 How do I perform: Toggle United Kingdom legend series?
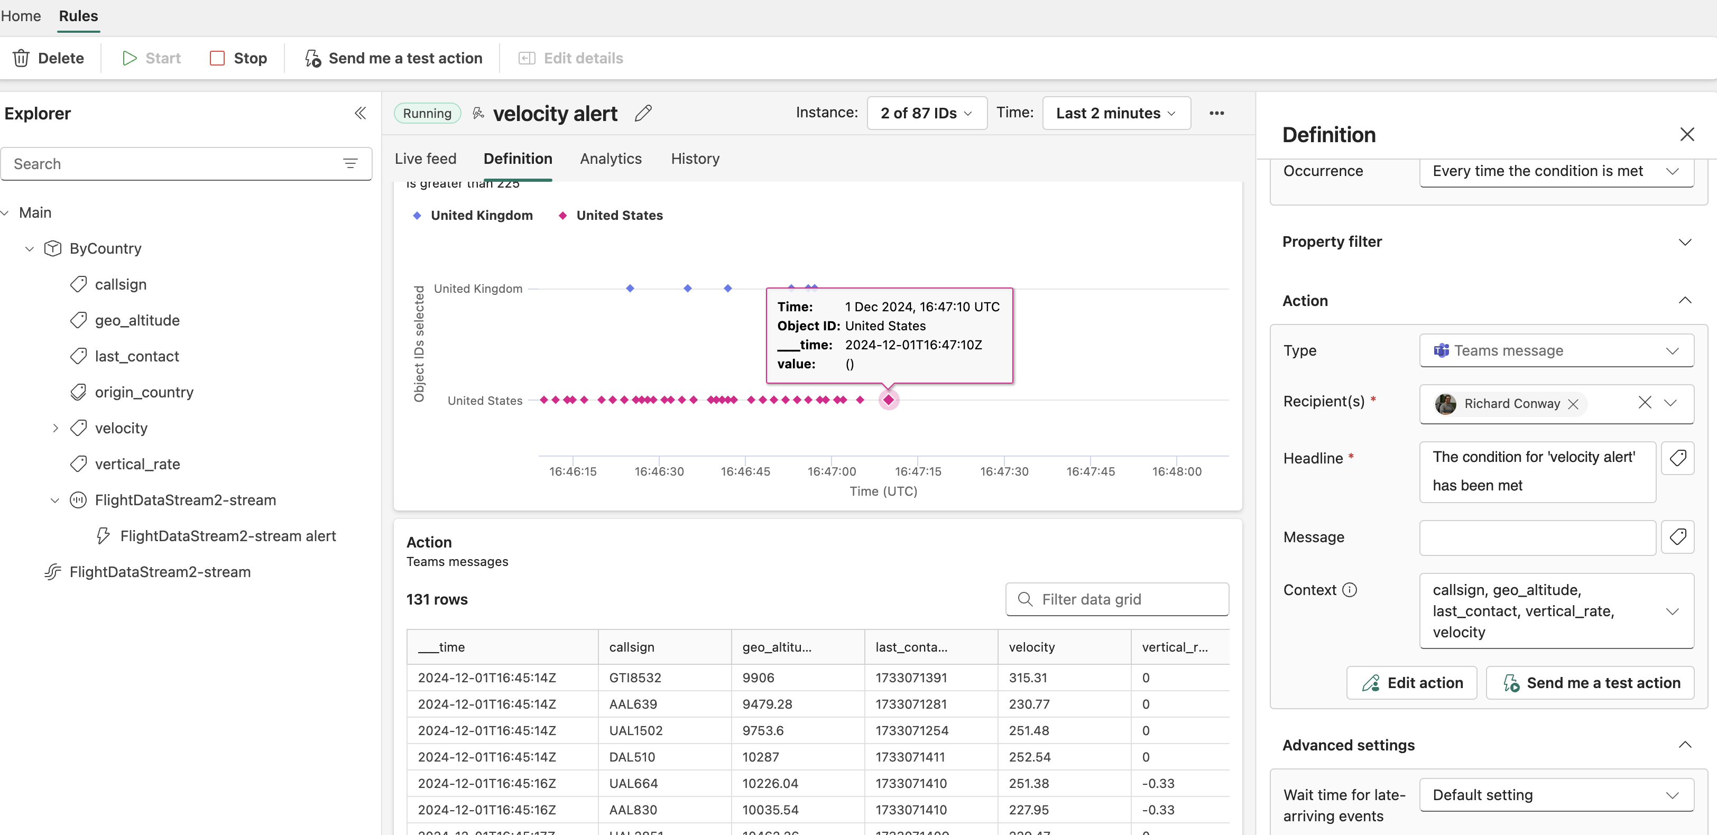tap(473, 216)
